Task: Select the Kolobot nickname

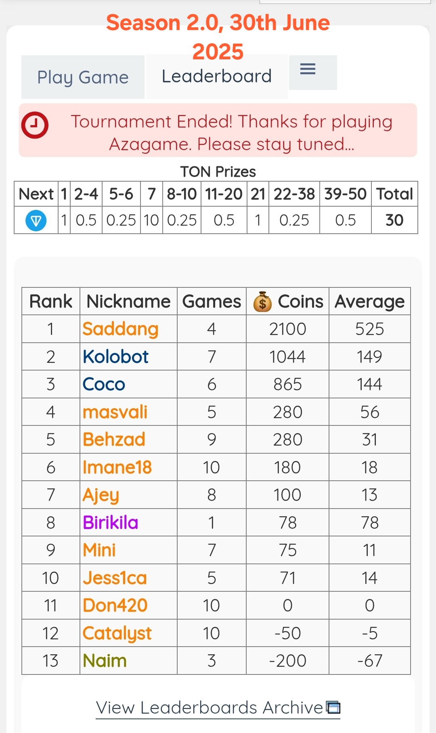Action: (x=116, y=357)
